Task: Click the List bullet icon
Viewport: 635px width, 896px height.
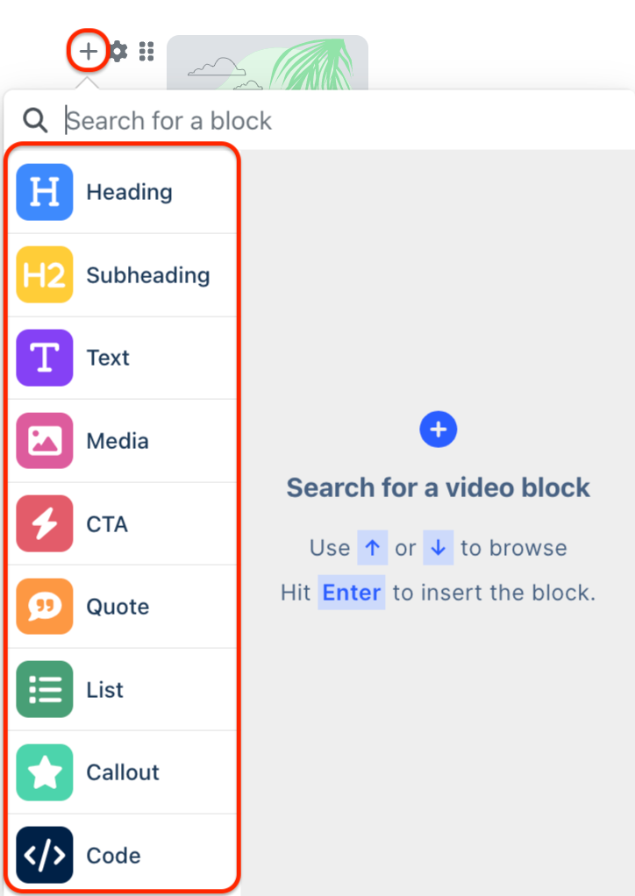Action: pos(44,689)
